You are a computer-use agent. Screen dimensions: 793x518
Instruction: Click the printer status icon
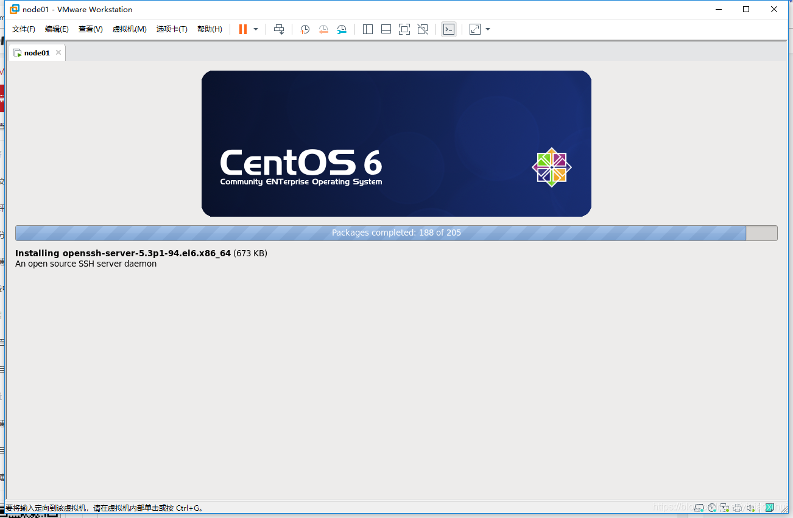(x=738, y=508)
